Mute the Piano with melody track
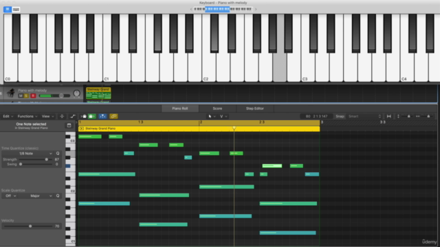The height and width of the screenshot is (247, 440). coord(21,96)
